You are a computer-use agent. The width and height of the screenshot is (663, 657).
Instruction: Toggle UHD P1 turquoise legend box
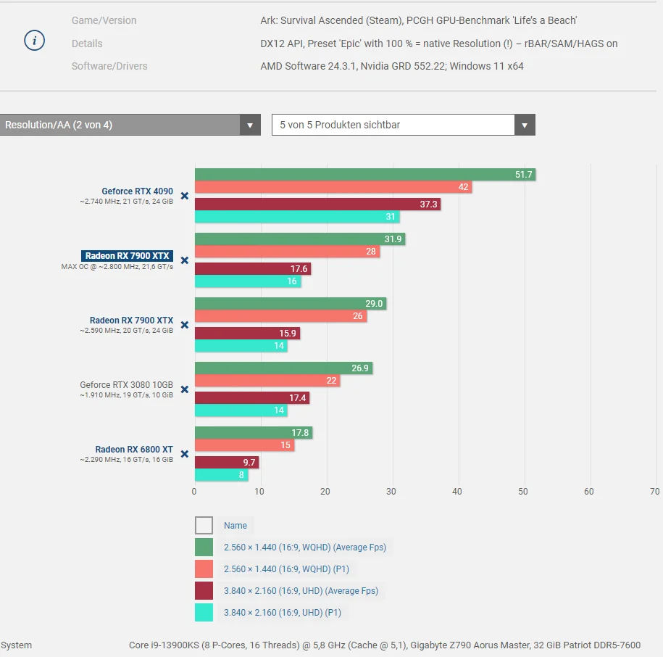[204, 613]
